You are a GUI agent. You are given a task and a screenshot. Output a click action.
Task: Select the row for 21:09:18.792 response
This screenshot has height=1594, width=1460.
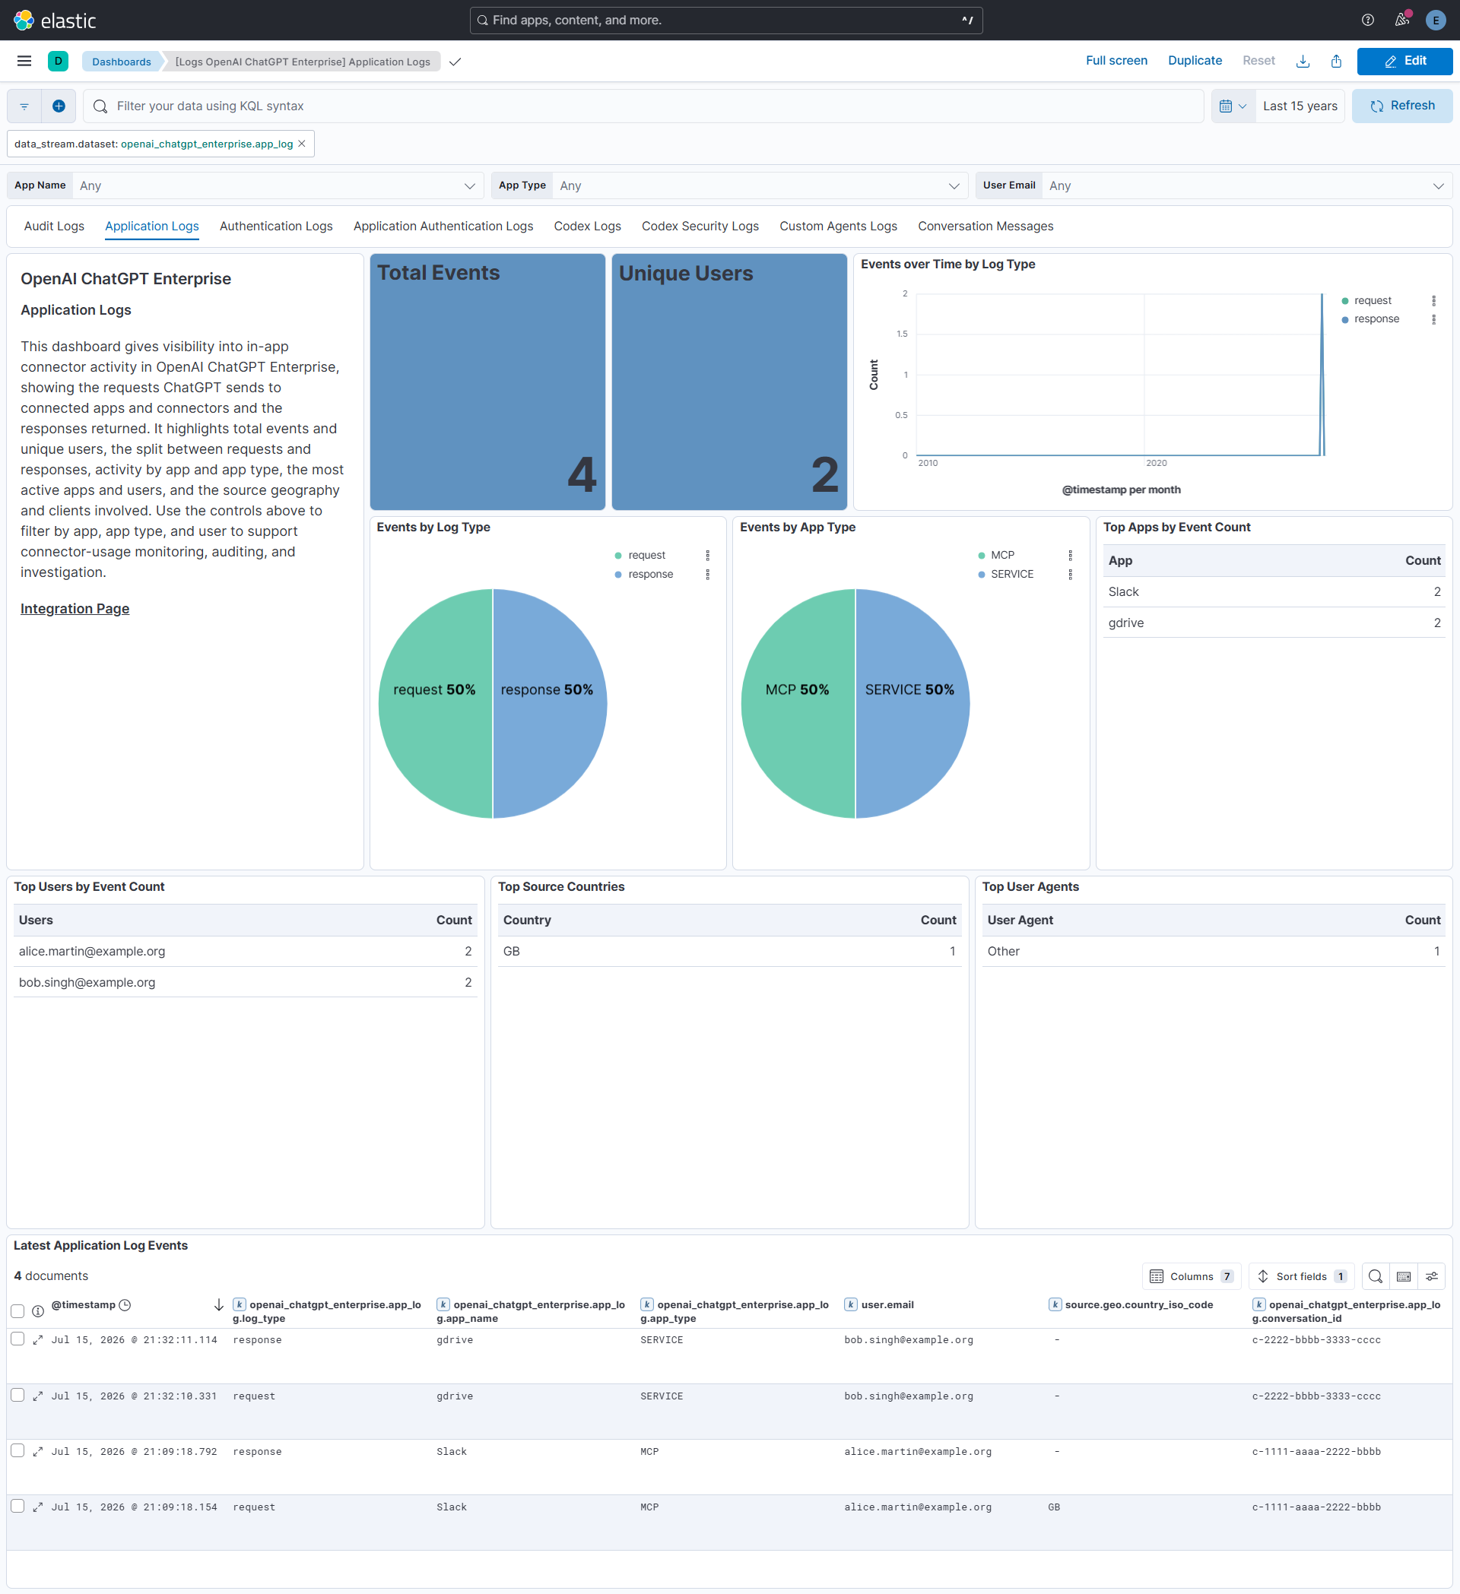17,1450
